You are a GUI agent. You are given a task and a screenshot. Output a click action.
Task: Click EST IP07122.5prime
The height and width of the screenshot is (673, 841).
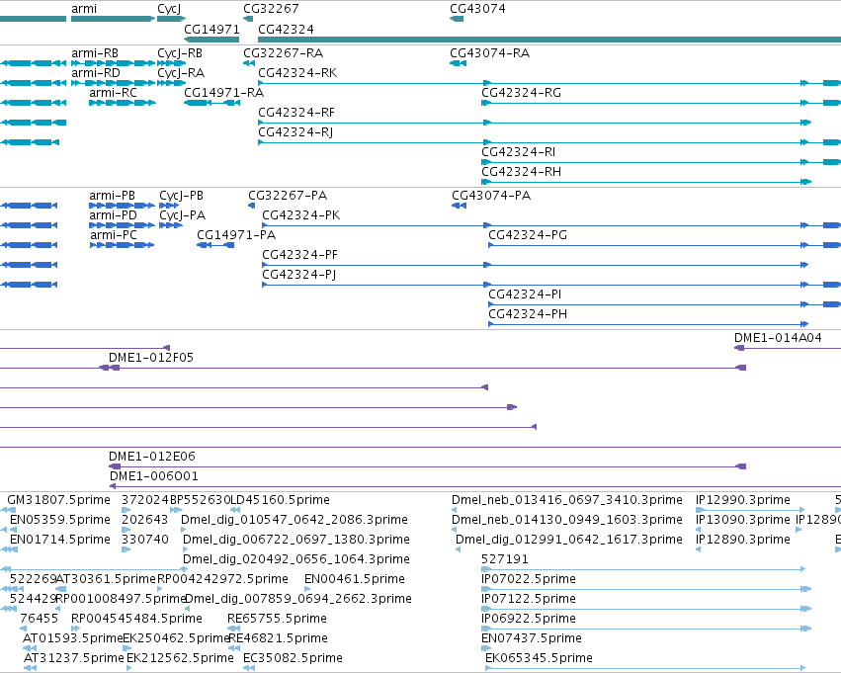click(529, 600)
